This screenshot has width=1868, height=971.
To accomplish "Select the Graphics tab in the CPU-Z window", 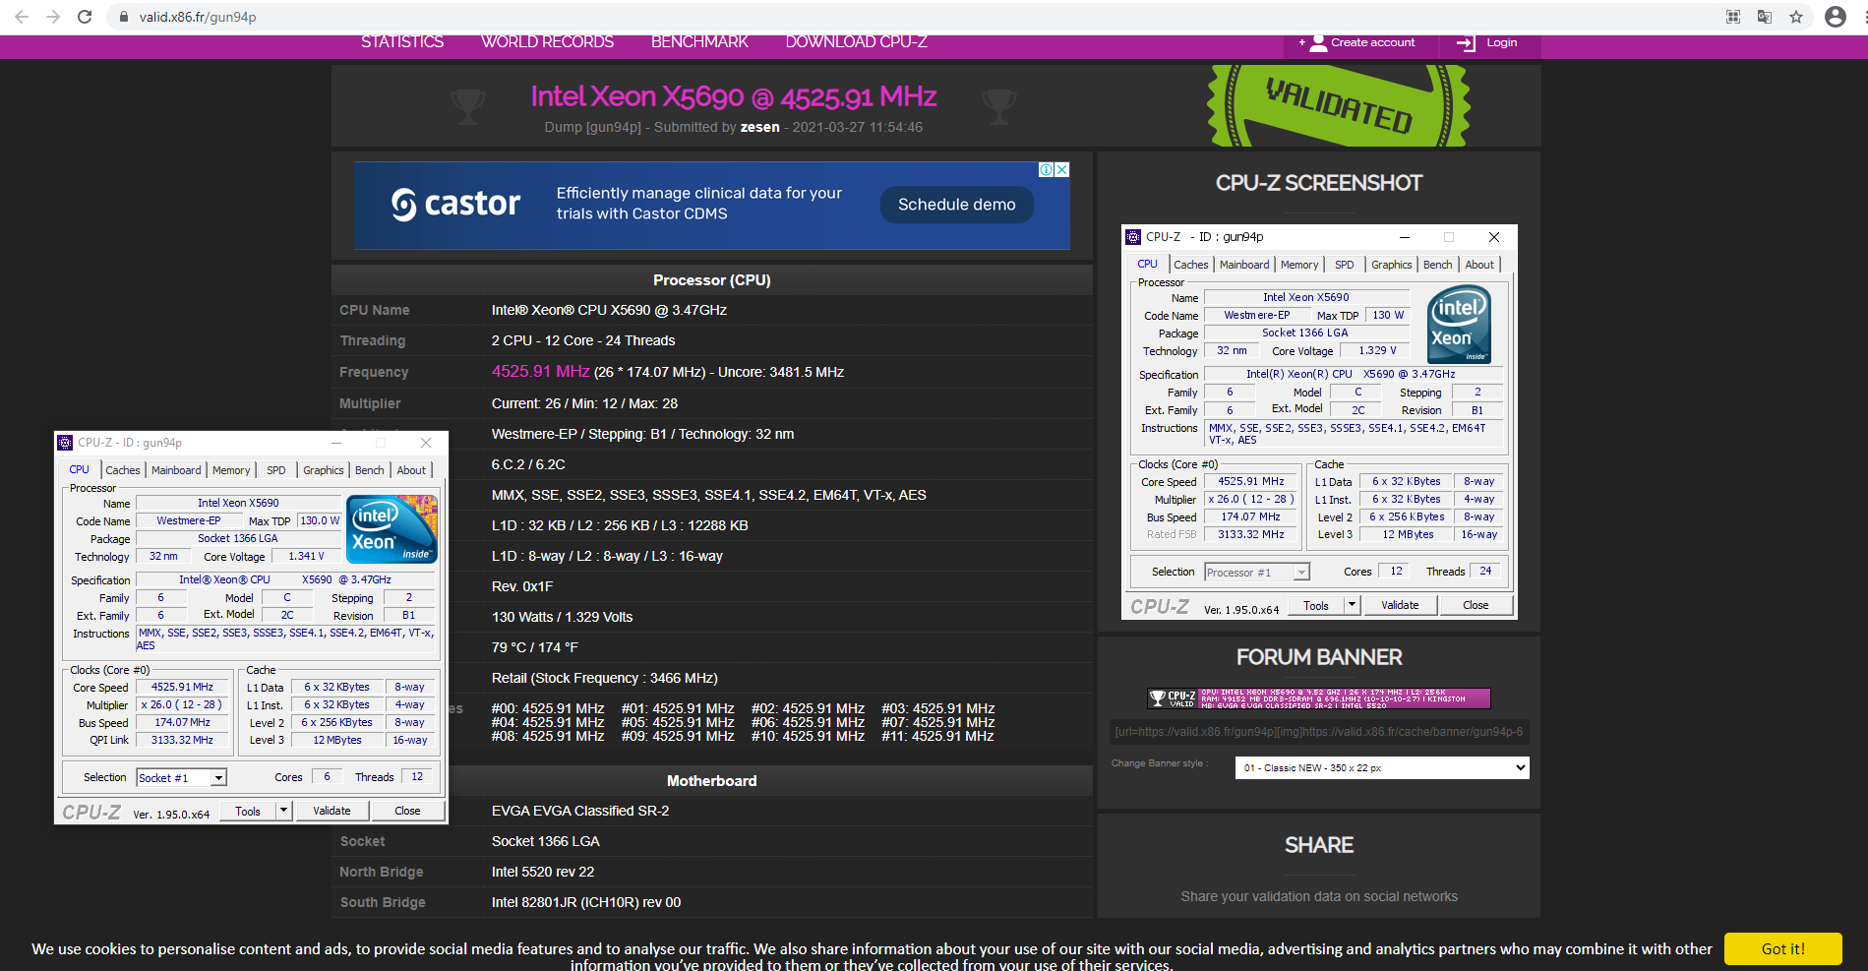I will click(x=324, y=470).
